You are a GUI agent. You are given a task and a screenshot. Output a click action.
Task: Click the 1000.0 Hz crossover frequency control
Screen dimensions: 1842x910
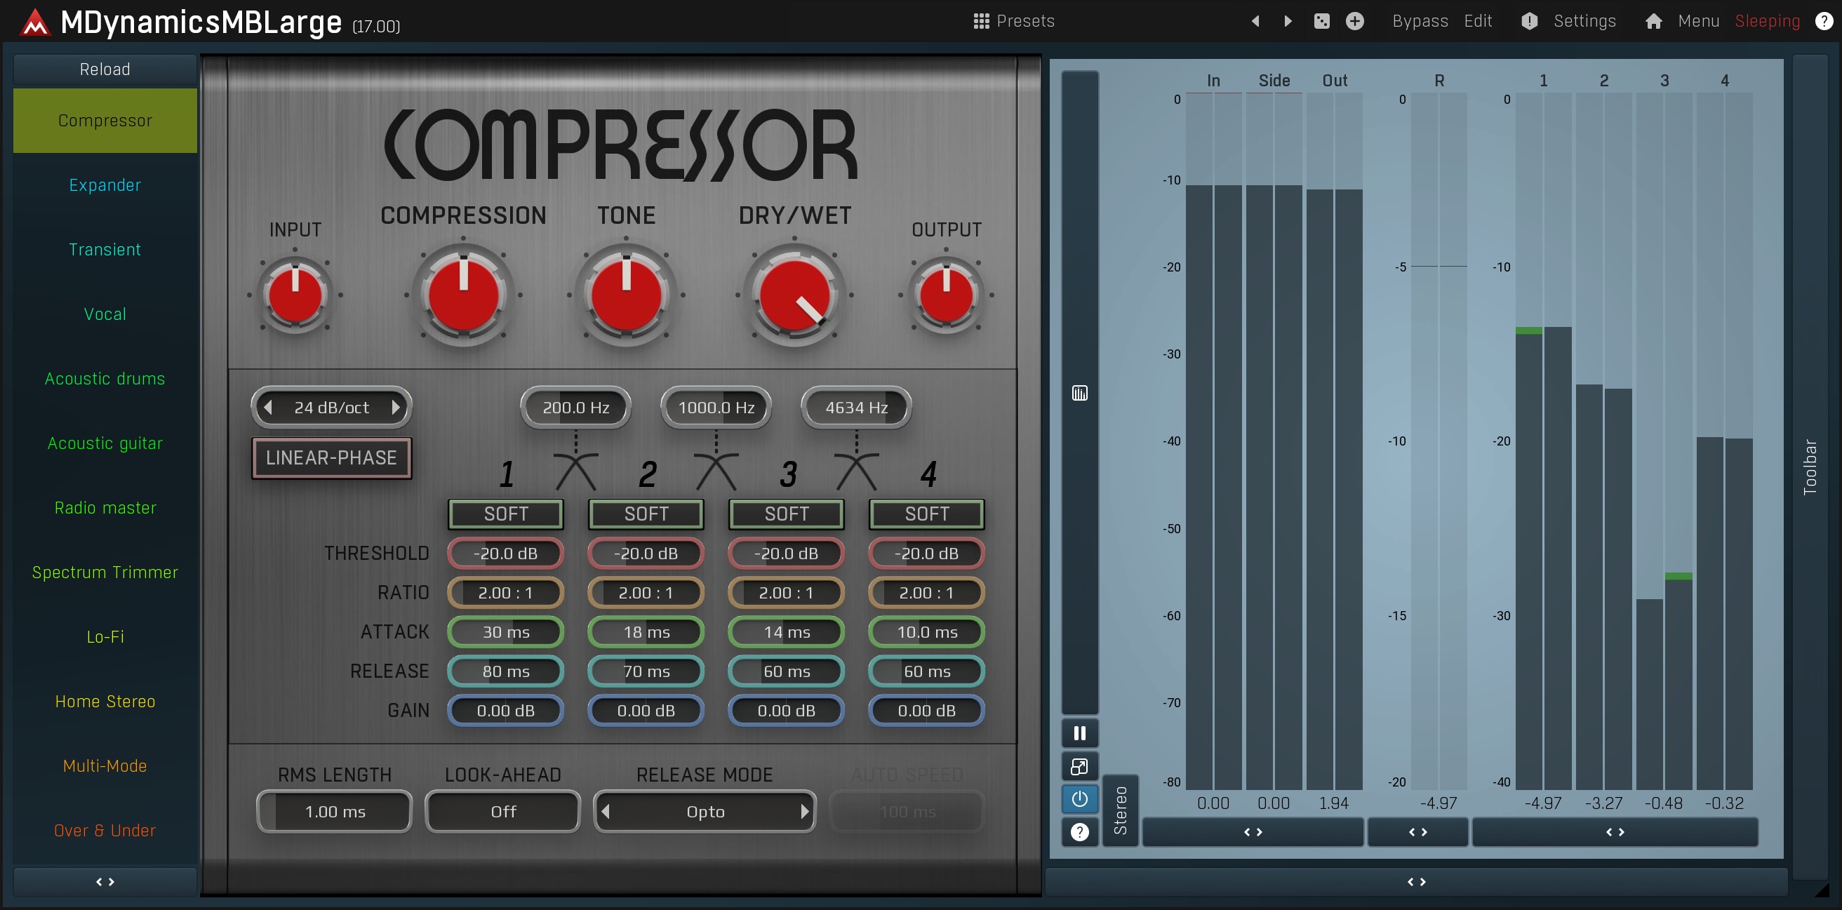(715, 407)
